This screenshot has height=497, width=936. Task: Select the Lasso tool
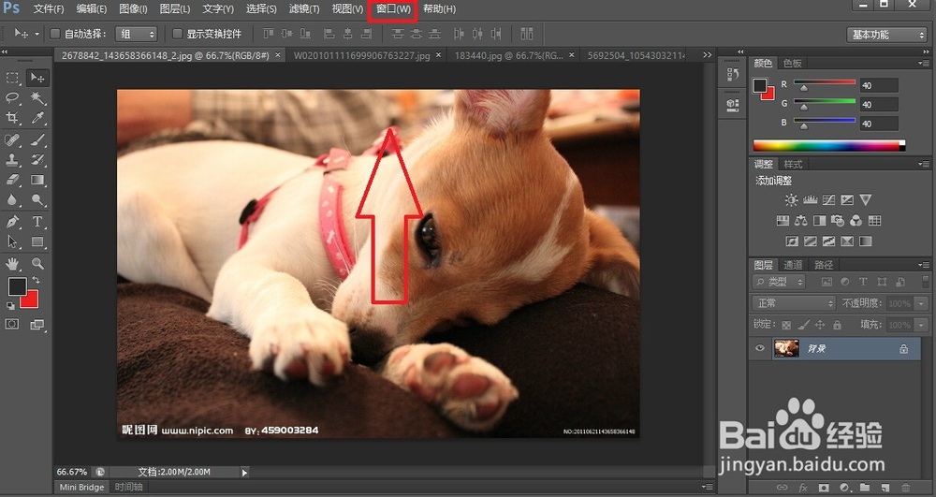point(12,98)
